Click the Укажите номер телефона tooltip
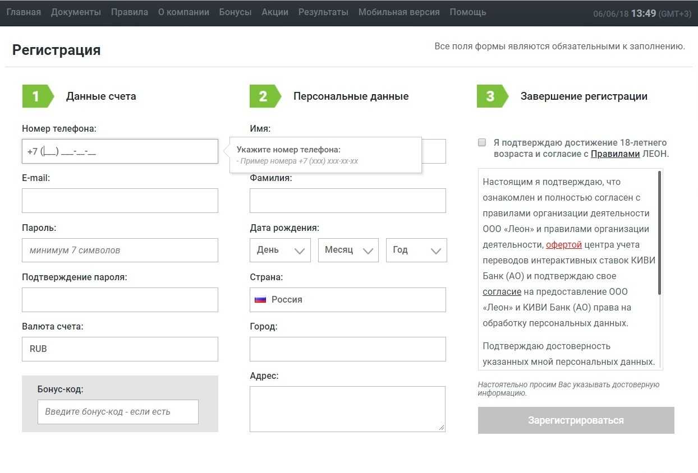Viewport: 698px width, 473px height. click(x=325, y=155)
